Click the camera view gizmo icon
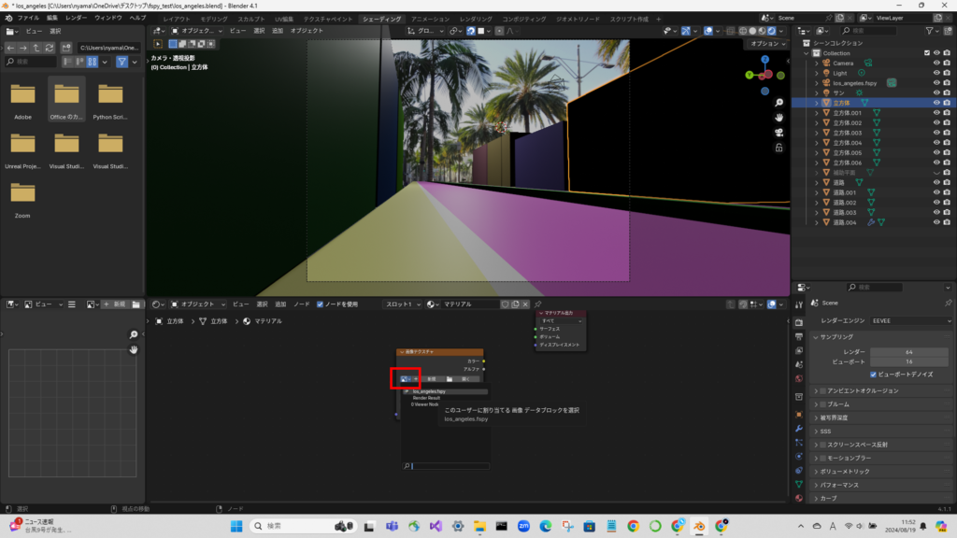 coord(778,133)
